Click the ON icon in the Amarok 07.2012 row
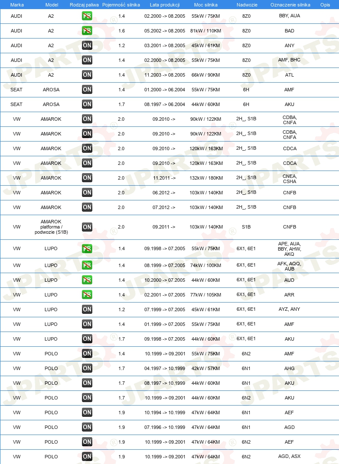 coord(87,207)
